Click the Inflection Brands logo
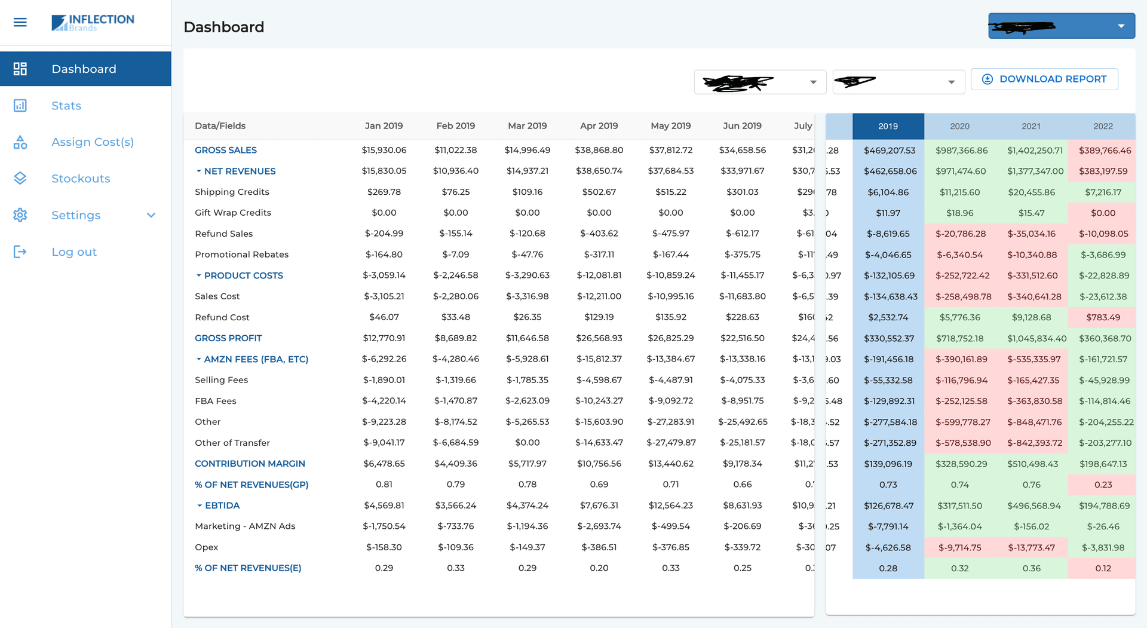This screenshot has width=1147, height=628. point(93,23)
